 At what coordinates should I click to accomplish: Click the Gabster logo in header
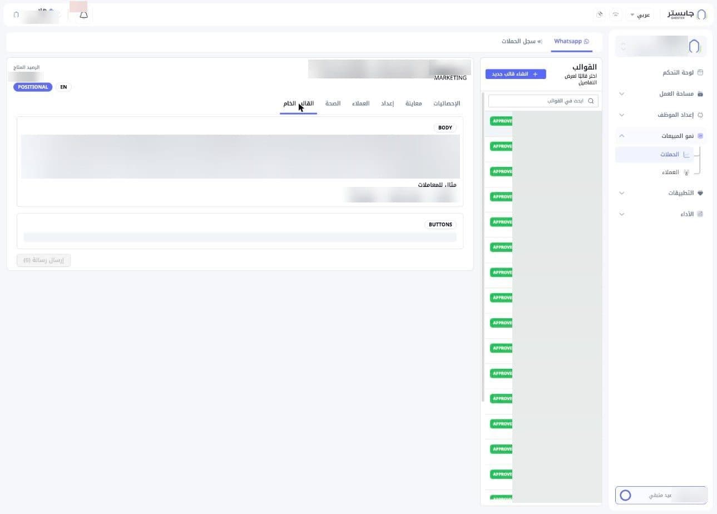point(687,14)
